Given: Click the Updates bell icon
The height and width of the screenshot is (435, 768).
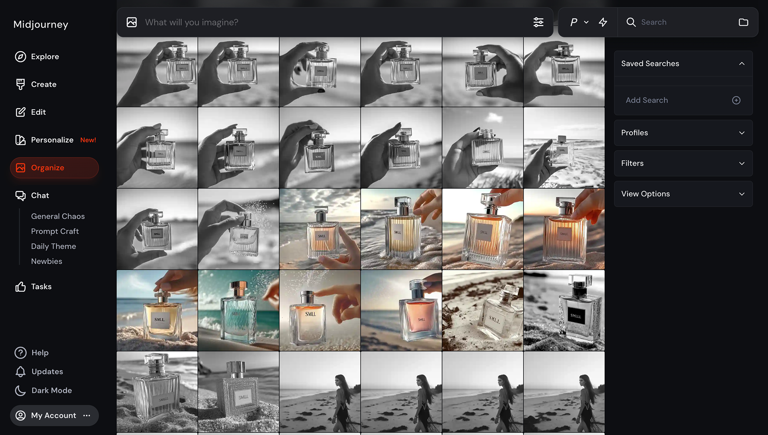Looking at the screenshot, I should (20, 372).
